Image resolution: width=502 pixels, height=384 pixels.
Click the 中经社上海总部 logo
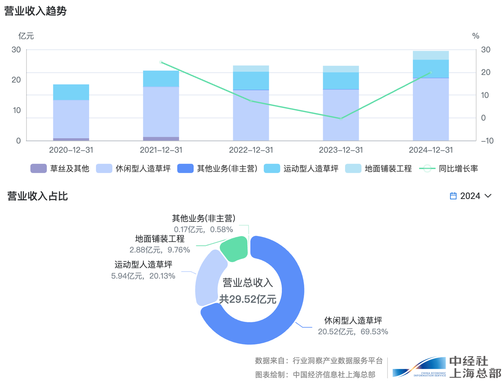[x=447, y=367]
